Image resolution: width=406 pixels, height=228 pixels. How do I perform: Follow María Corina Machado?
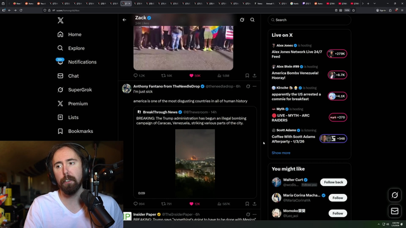point(337,198)
